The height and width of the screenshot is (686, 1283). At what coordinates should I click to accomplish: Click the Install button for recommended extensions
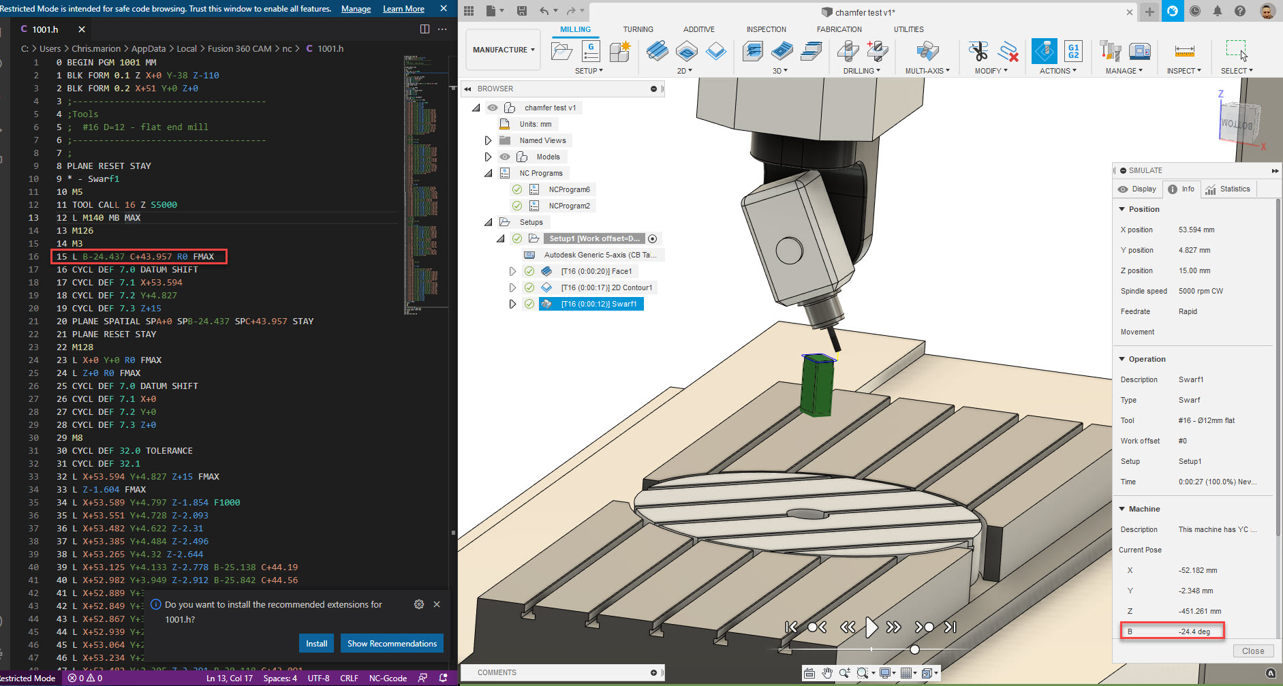[x=316, y=643]
